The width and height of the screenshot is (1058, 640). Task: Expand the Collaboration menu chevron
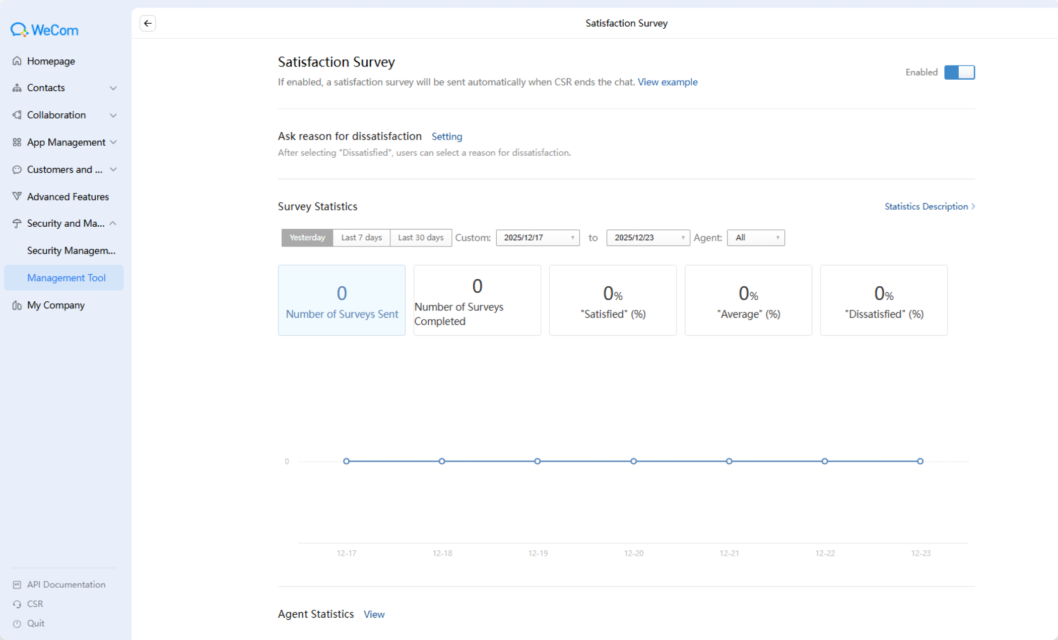(x=113, y=115)
